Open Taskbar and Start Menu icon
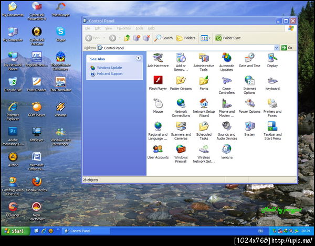This screenshot has width=315, height=246. (x=272, y=131)
